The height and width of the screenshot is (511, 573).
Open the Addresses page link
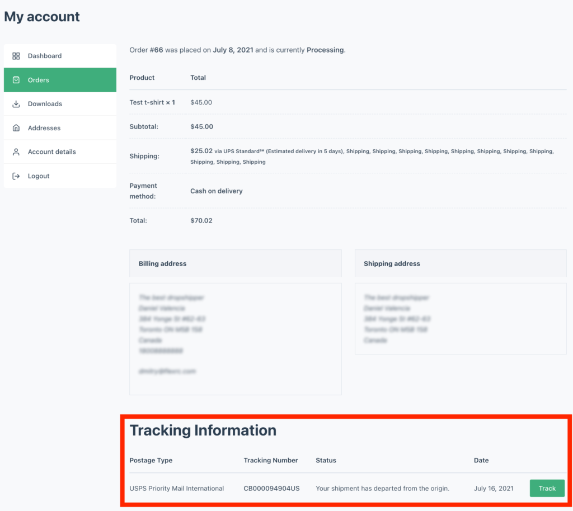pyautogui.click(x=44, y=128)
